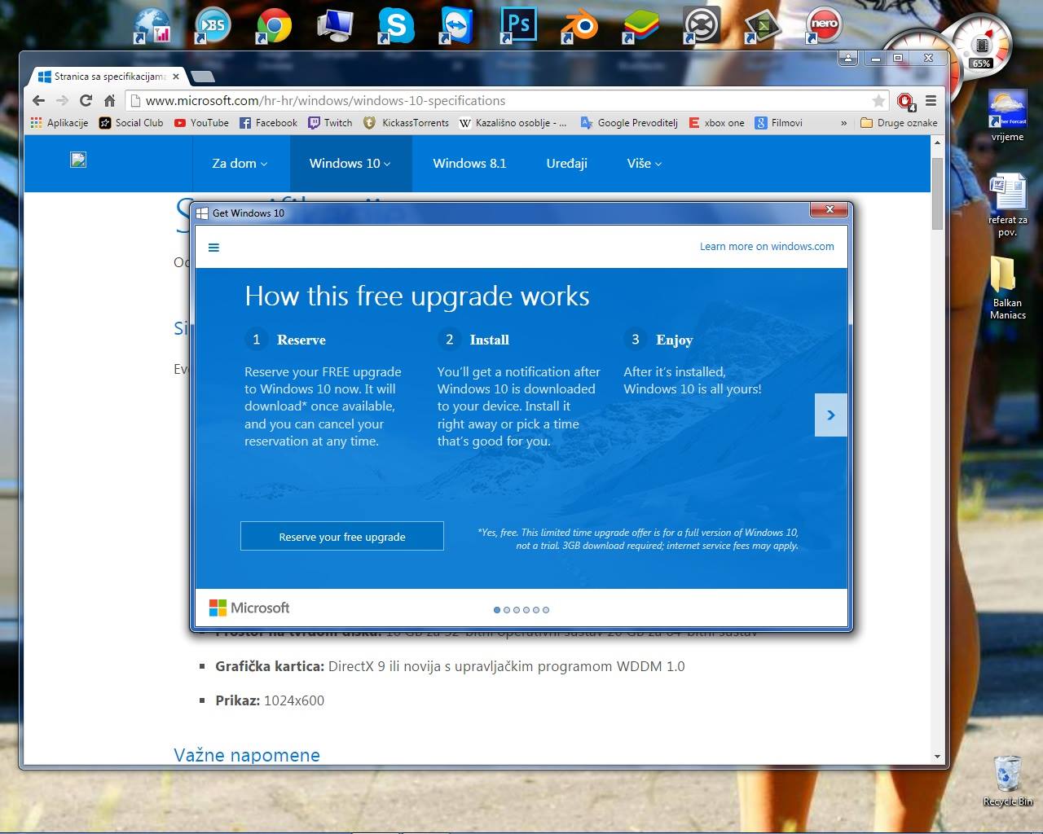
Task: Click the Chrome user profile button
Action: click(848, 58)
